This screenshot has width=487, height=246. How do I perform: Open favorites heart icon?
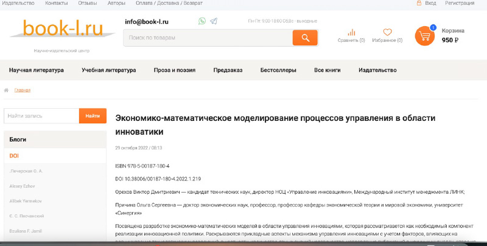pyautogui.click(x=387, y=32)
